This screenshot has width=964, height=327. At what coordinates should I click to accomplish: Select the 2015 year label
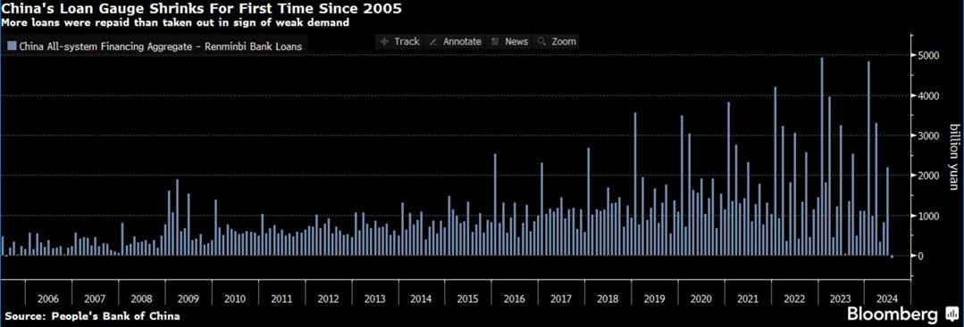pyautogui.click(x=468, y=298)
